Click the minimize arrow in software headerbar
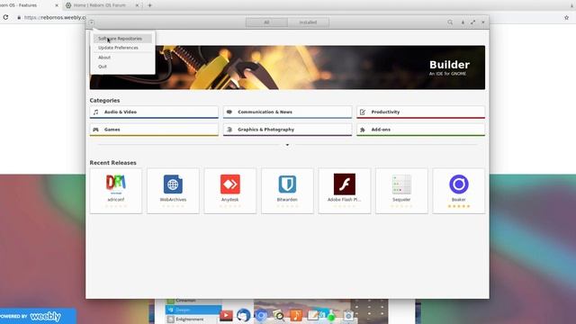Image resolution: width=576 pixels, height=324 pixels. 463,22
